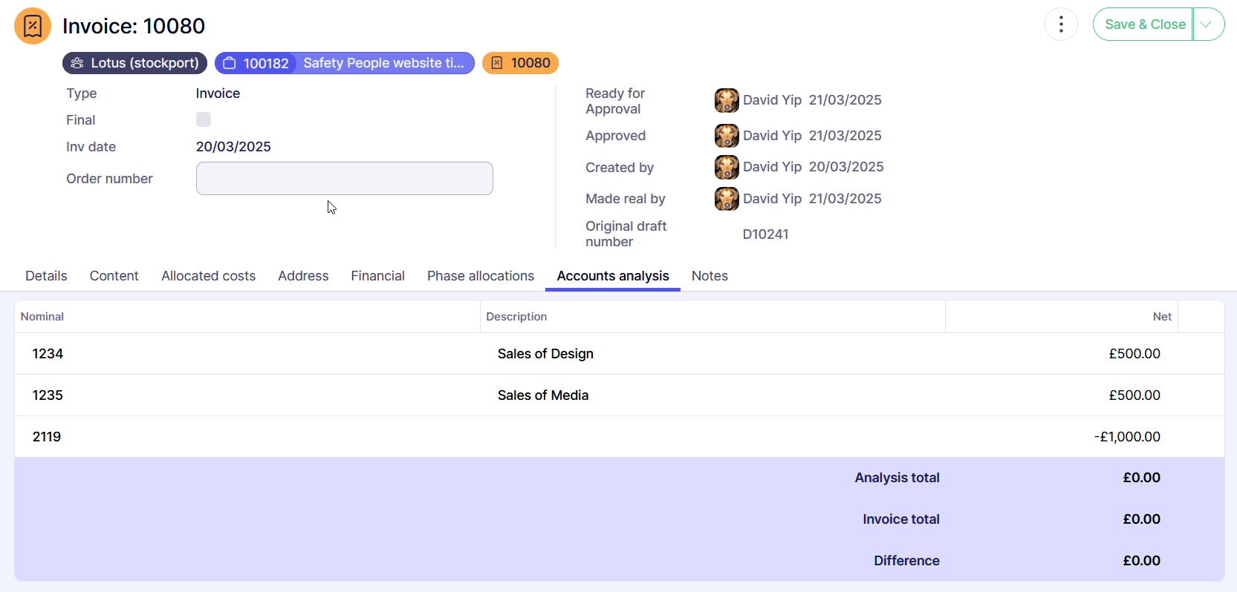The image size is (1237, 592).
Task: Click into the Order number field
Action: (344, 179)
